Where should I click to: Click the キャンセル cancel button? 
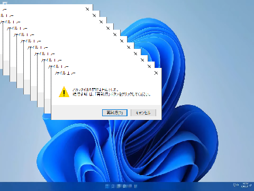tap(143, 112)
